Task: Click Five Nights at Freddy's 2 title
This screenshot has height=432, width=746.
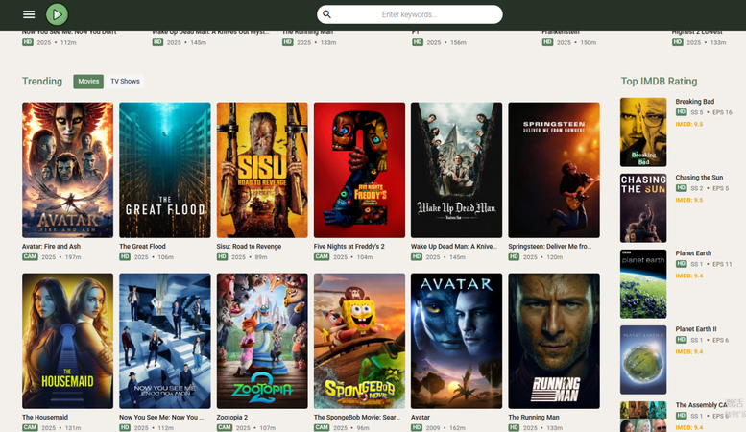Action: pyautogui.click(x=349, y=247)
